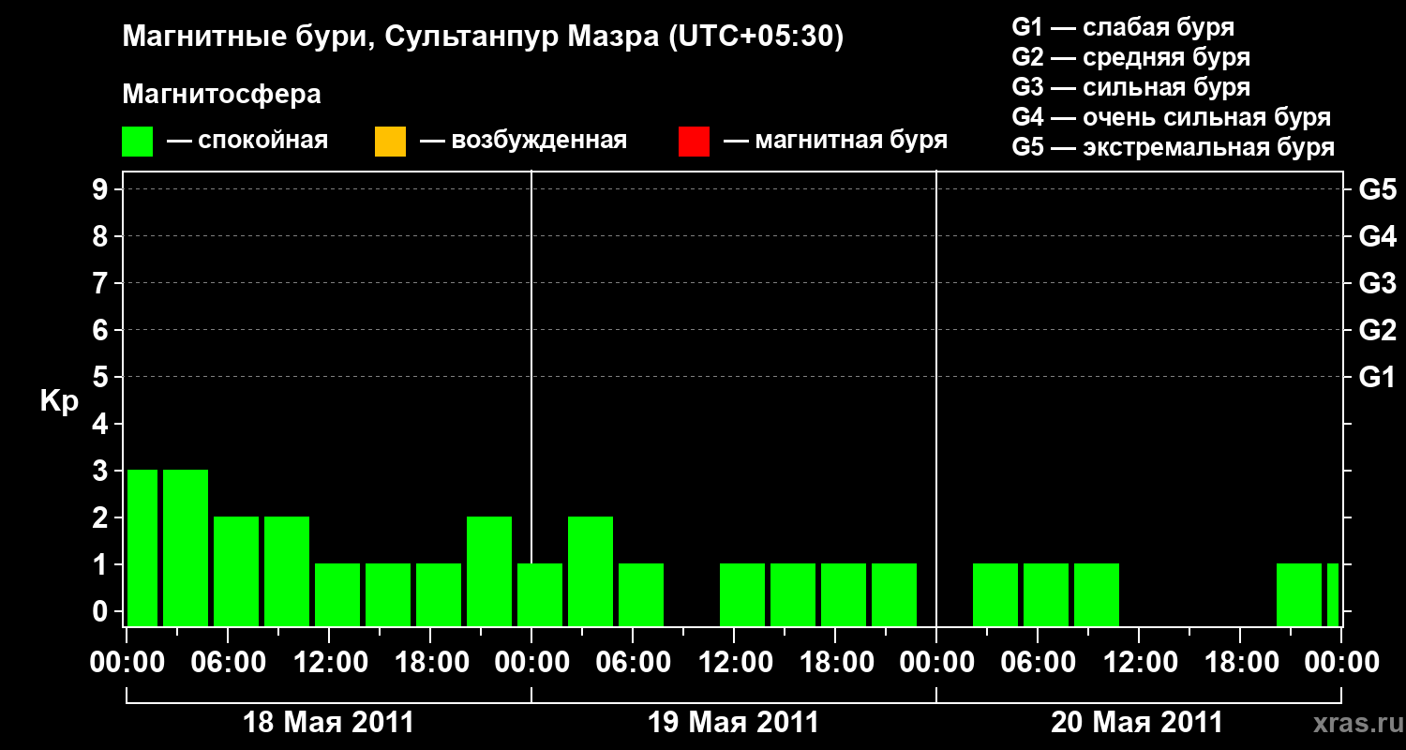Click the right-axis 'G3' level label

tap(1377, 284)
